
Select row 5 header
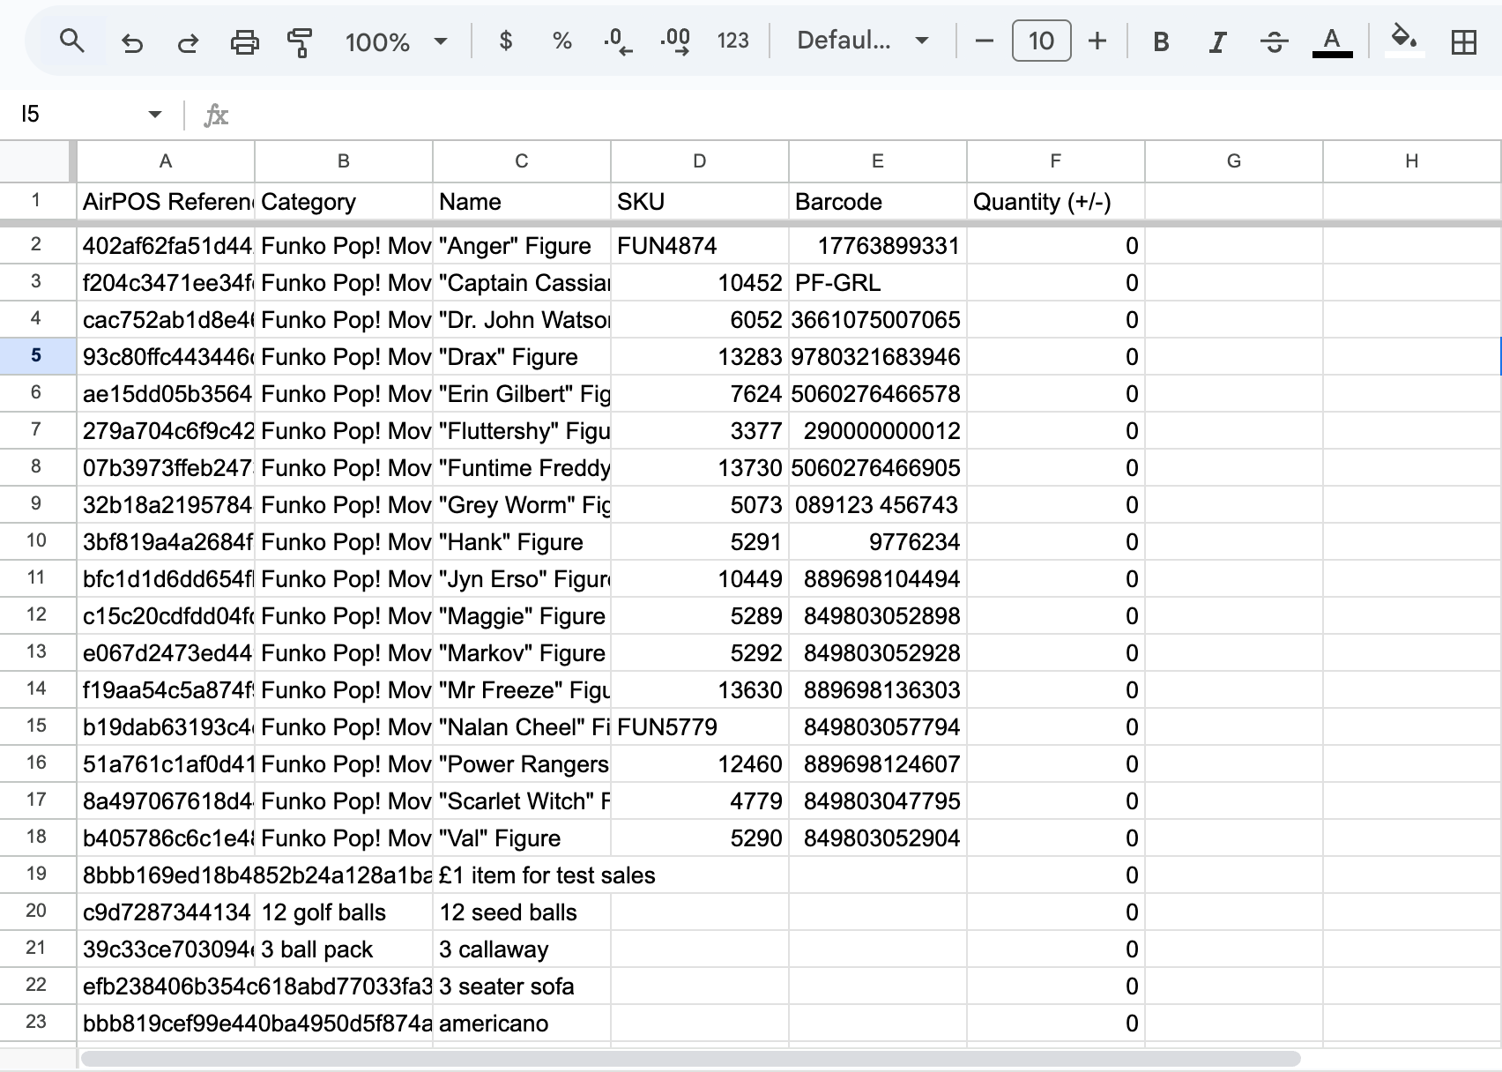click(36, 355)
